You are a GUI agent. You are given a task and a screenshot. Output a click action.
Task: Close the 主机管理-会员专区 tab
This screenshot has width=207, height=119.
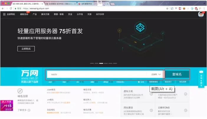[x=75, y=4]
